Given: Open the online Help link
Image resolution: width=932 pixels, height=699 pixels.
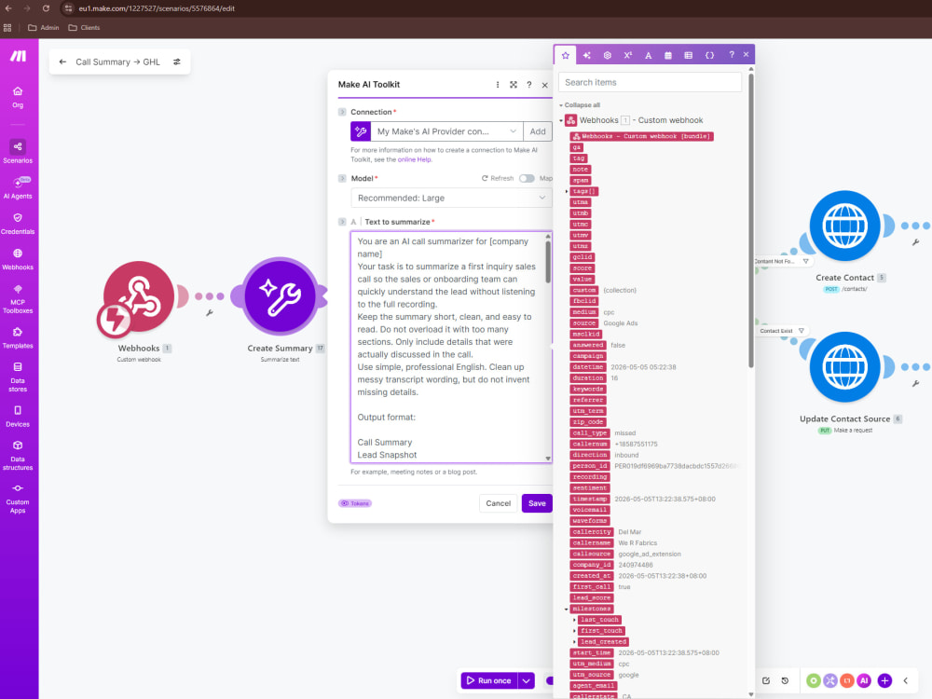Looking at the screenshot, I should (x=415, y=159).
